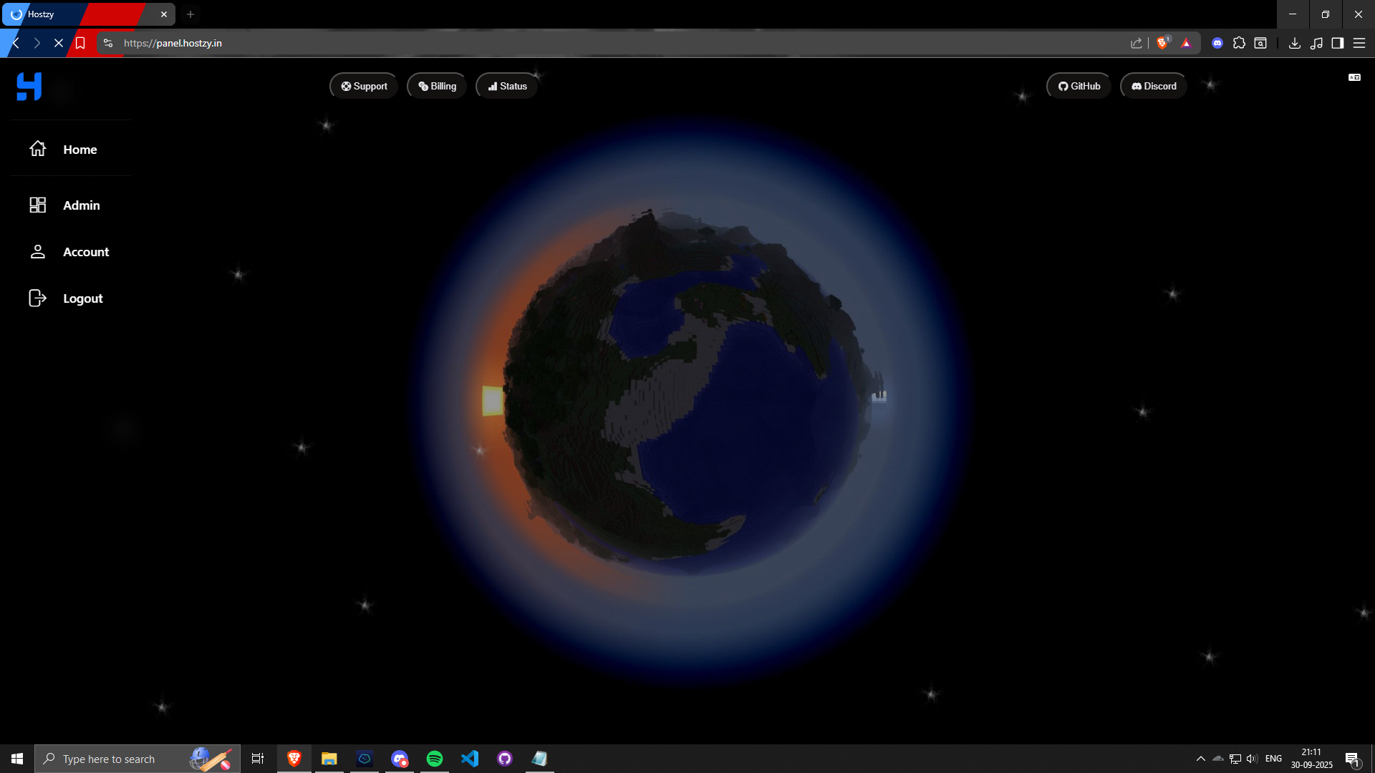Screen dimensions: 1375x773
Task: Open Spotify from the taskbar
Action: pos(435,759)
